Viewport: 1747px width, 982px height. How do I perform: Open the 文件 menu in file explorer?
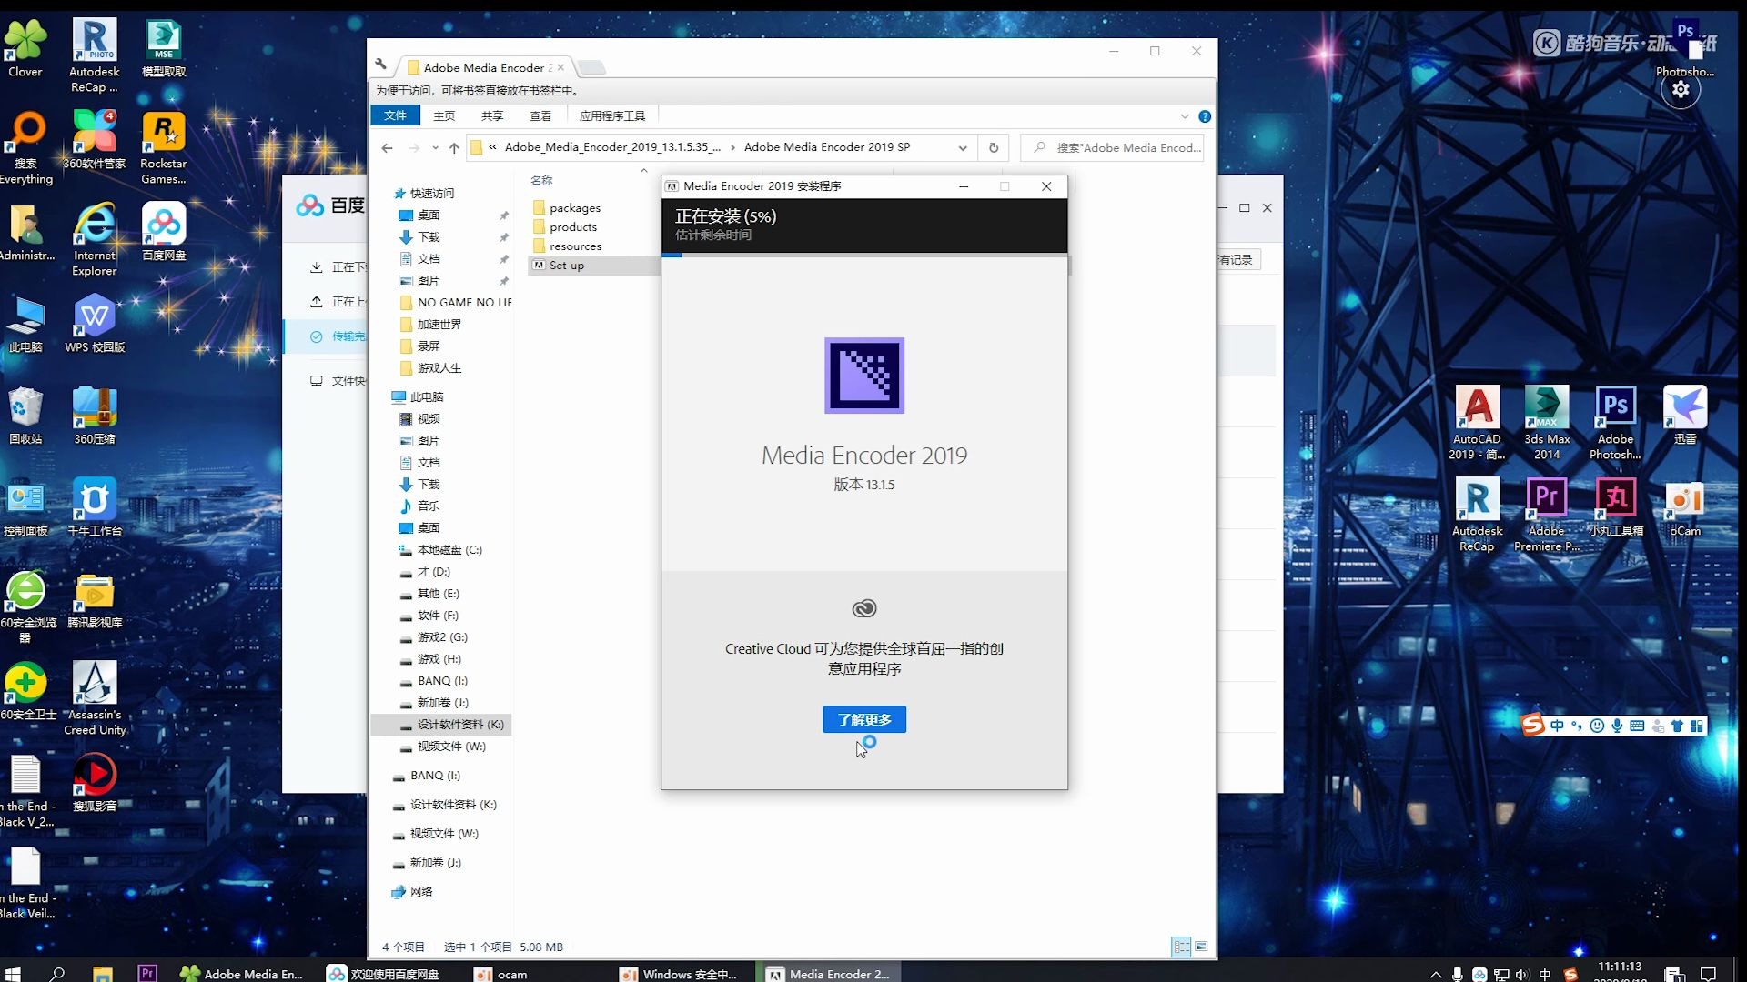pos(395,115)
